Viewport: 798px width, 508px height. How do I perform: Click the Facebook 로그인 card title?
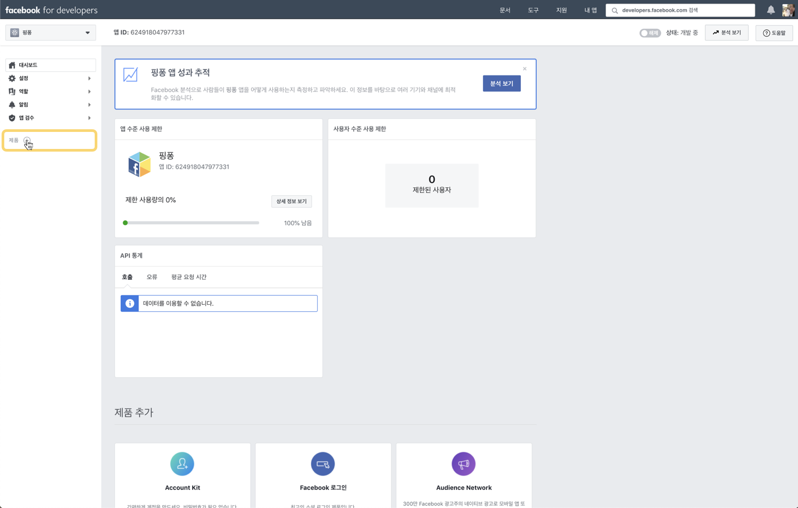(x=323, y=488)
